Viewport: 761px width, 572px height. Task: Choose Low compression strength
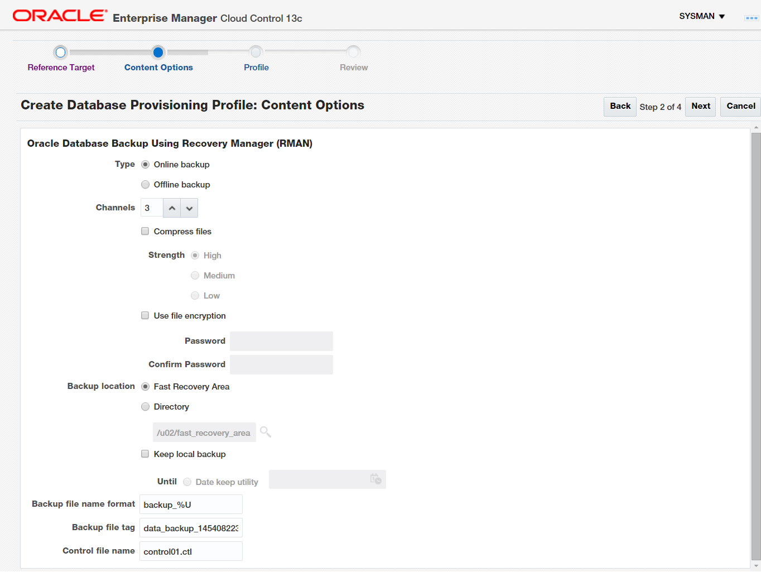(x=195, y=296)
